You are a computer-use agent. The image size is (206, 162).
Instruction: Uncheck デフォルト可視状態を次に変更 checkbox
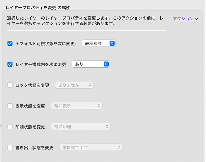coord(10,43)
